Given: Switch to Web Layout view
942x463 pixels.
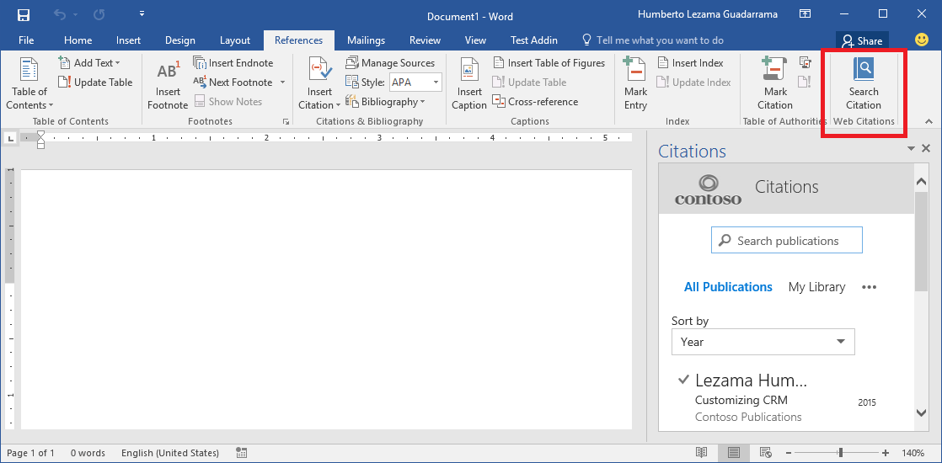Looking at the screenshot, I should (x=765, y=452).
